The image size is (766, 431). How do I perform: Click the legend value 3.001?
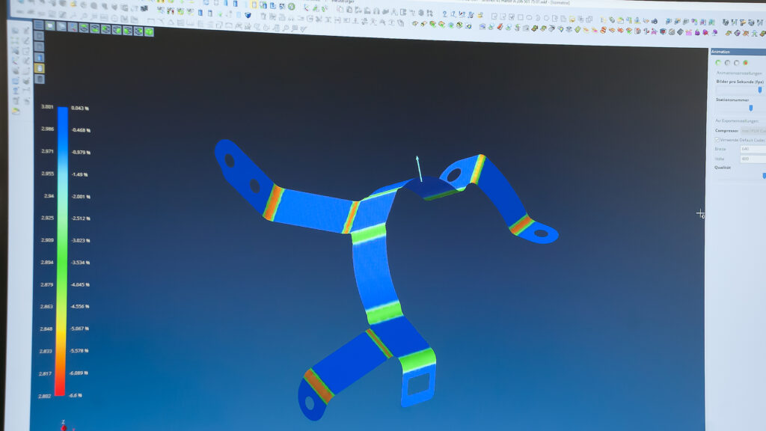47,106
